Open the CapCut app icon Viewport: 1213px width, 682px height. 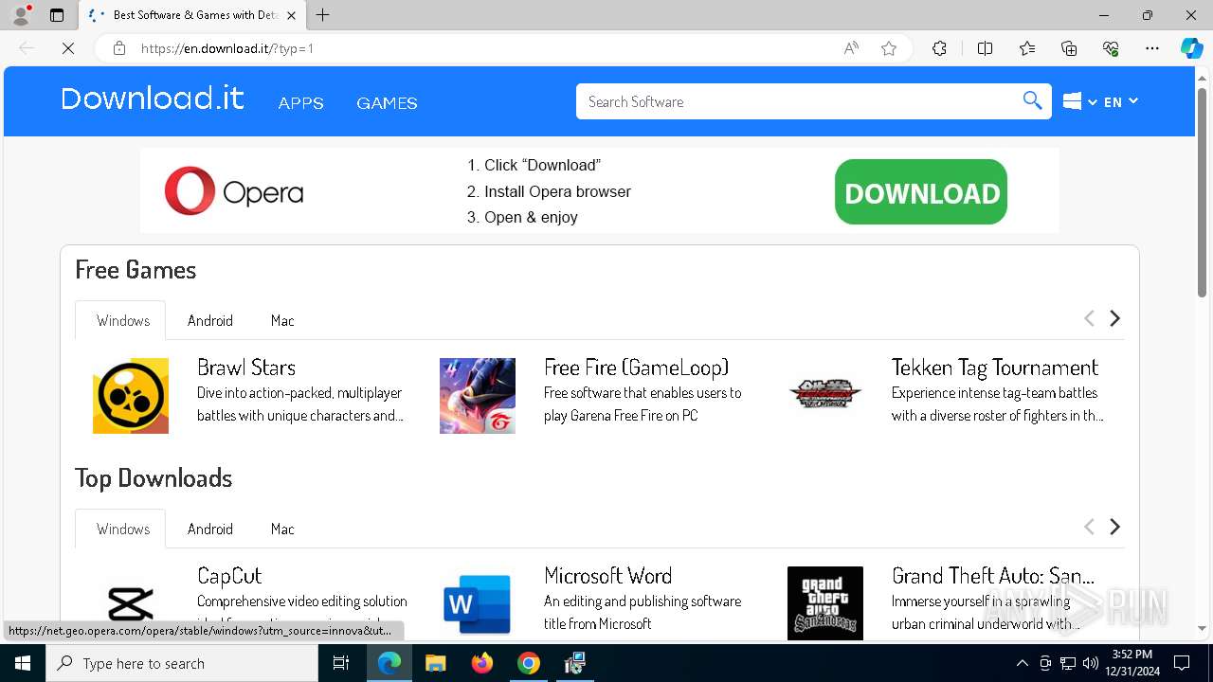[131, 602]
